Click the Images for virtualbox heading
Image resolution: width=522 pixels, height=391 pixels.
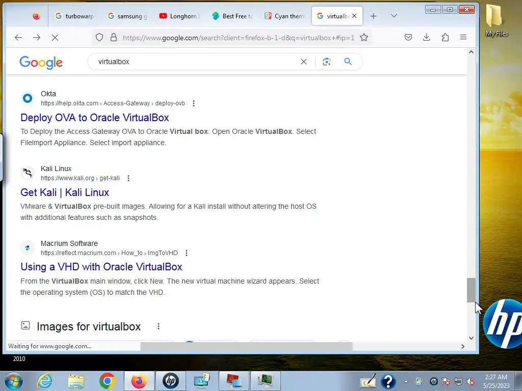(89, 326)
